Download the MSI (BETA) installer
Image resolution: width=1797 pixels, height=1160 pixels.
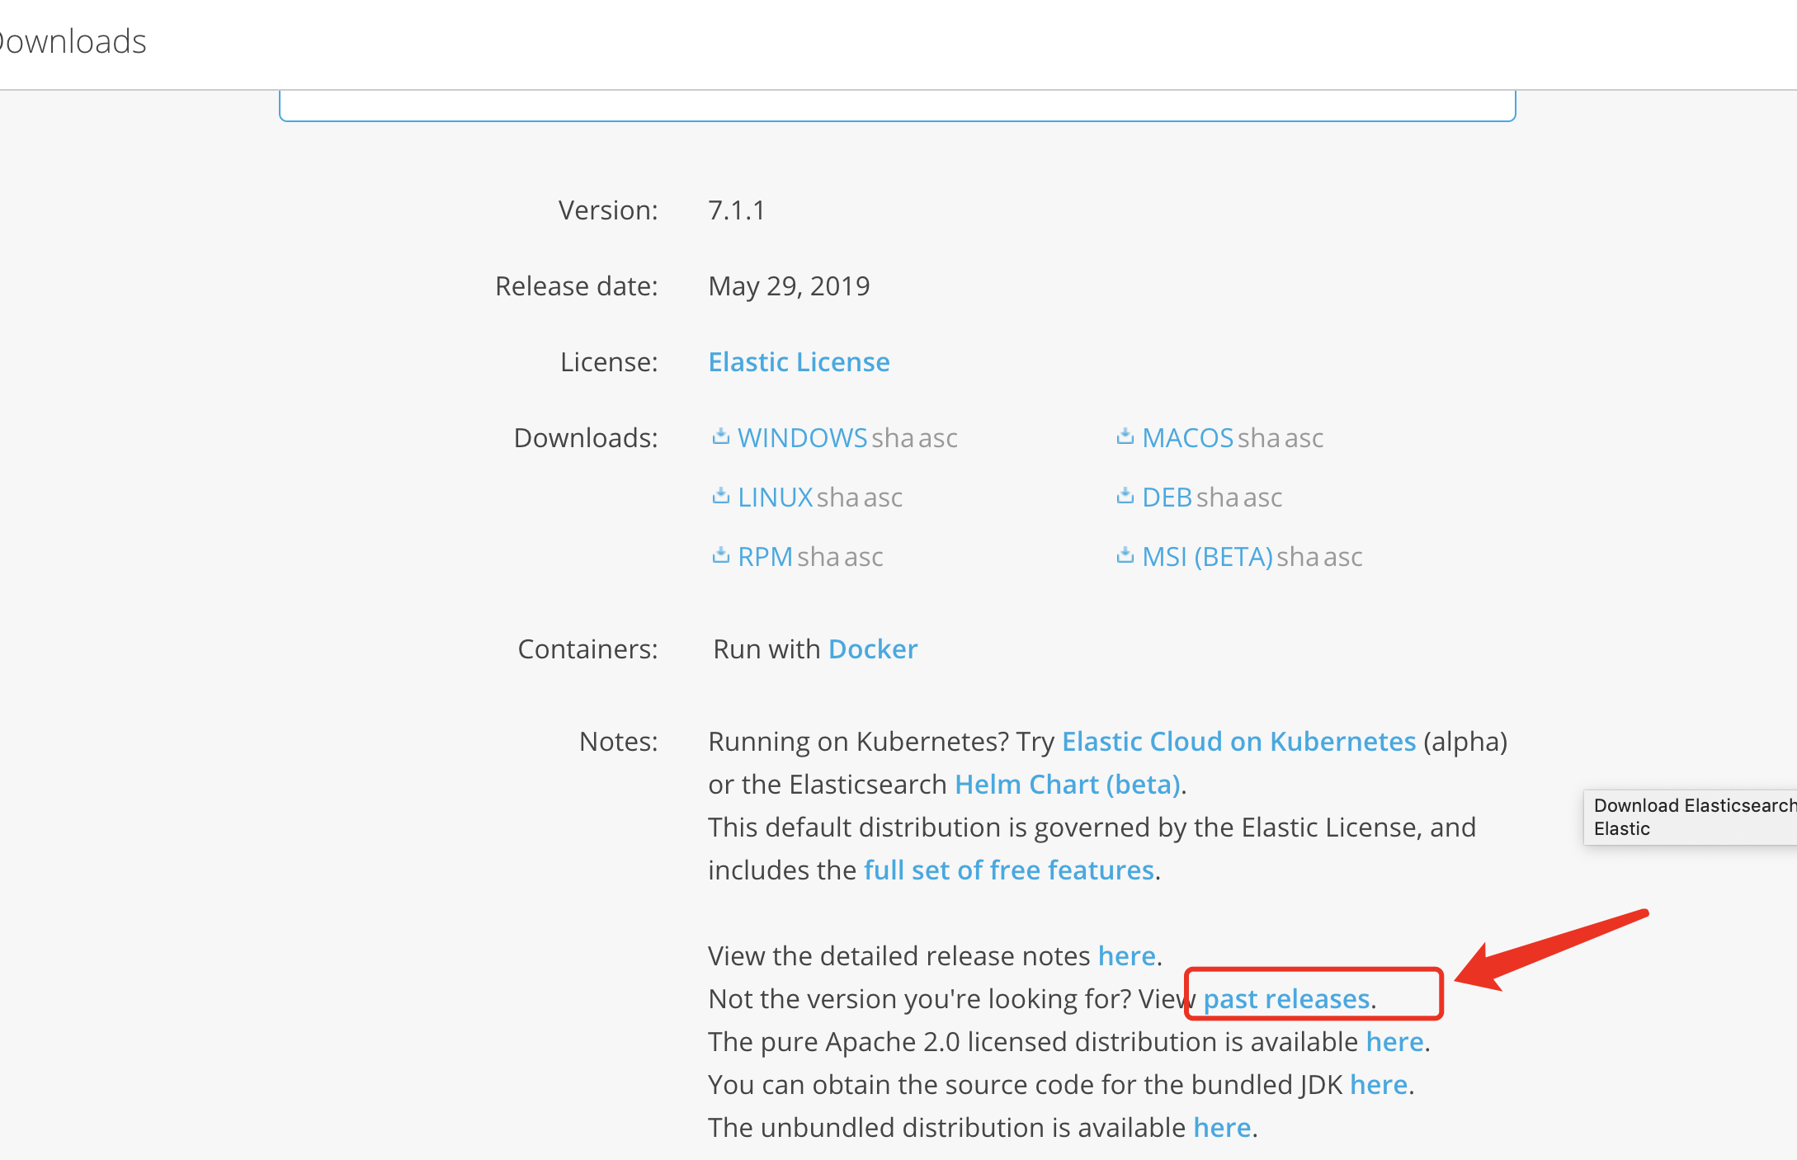[x=1207, y=557]
